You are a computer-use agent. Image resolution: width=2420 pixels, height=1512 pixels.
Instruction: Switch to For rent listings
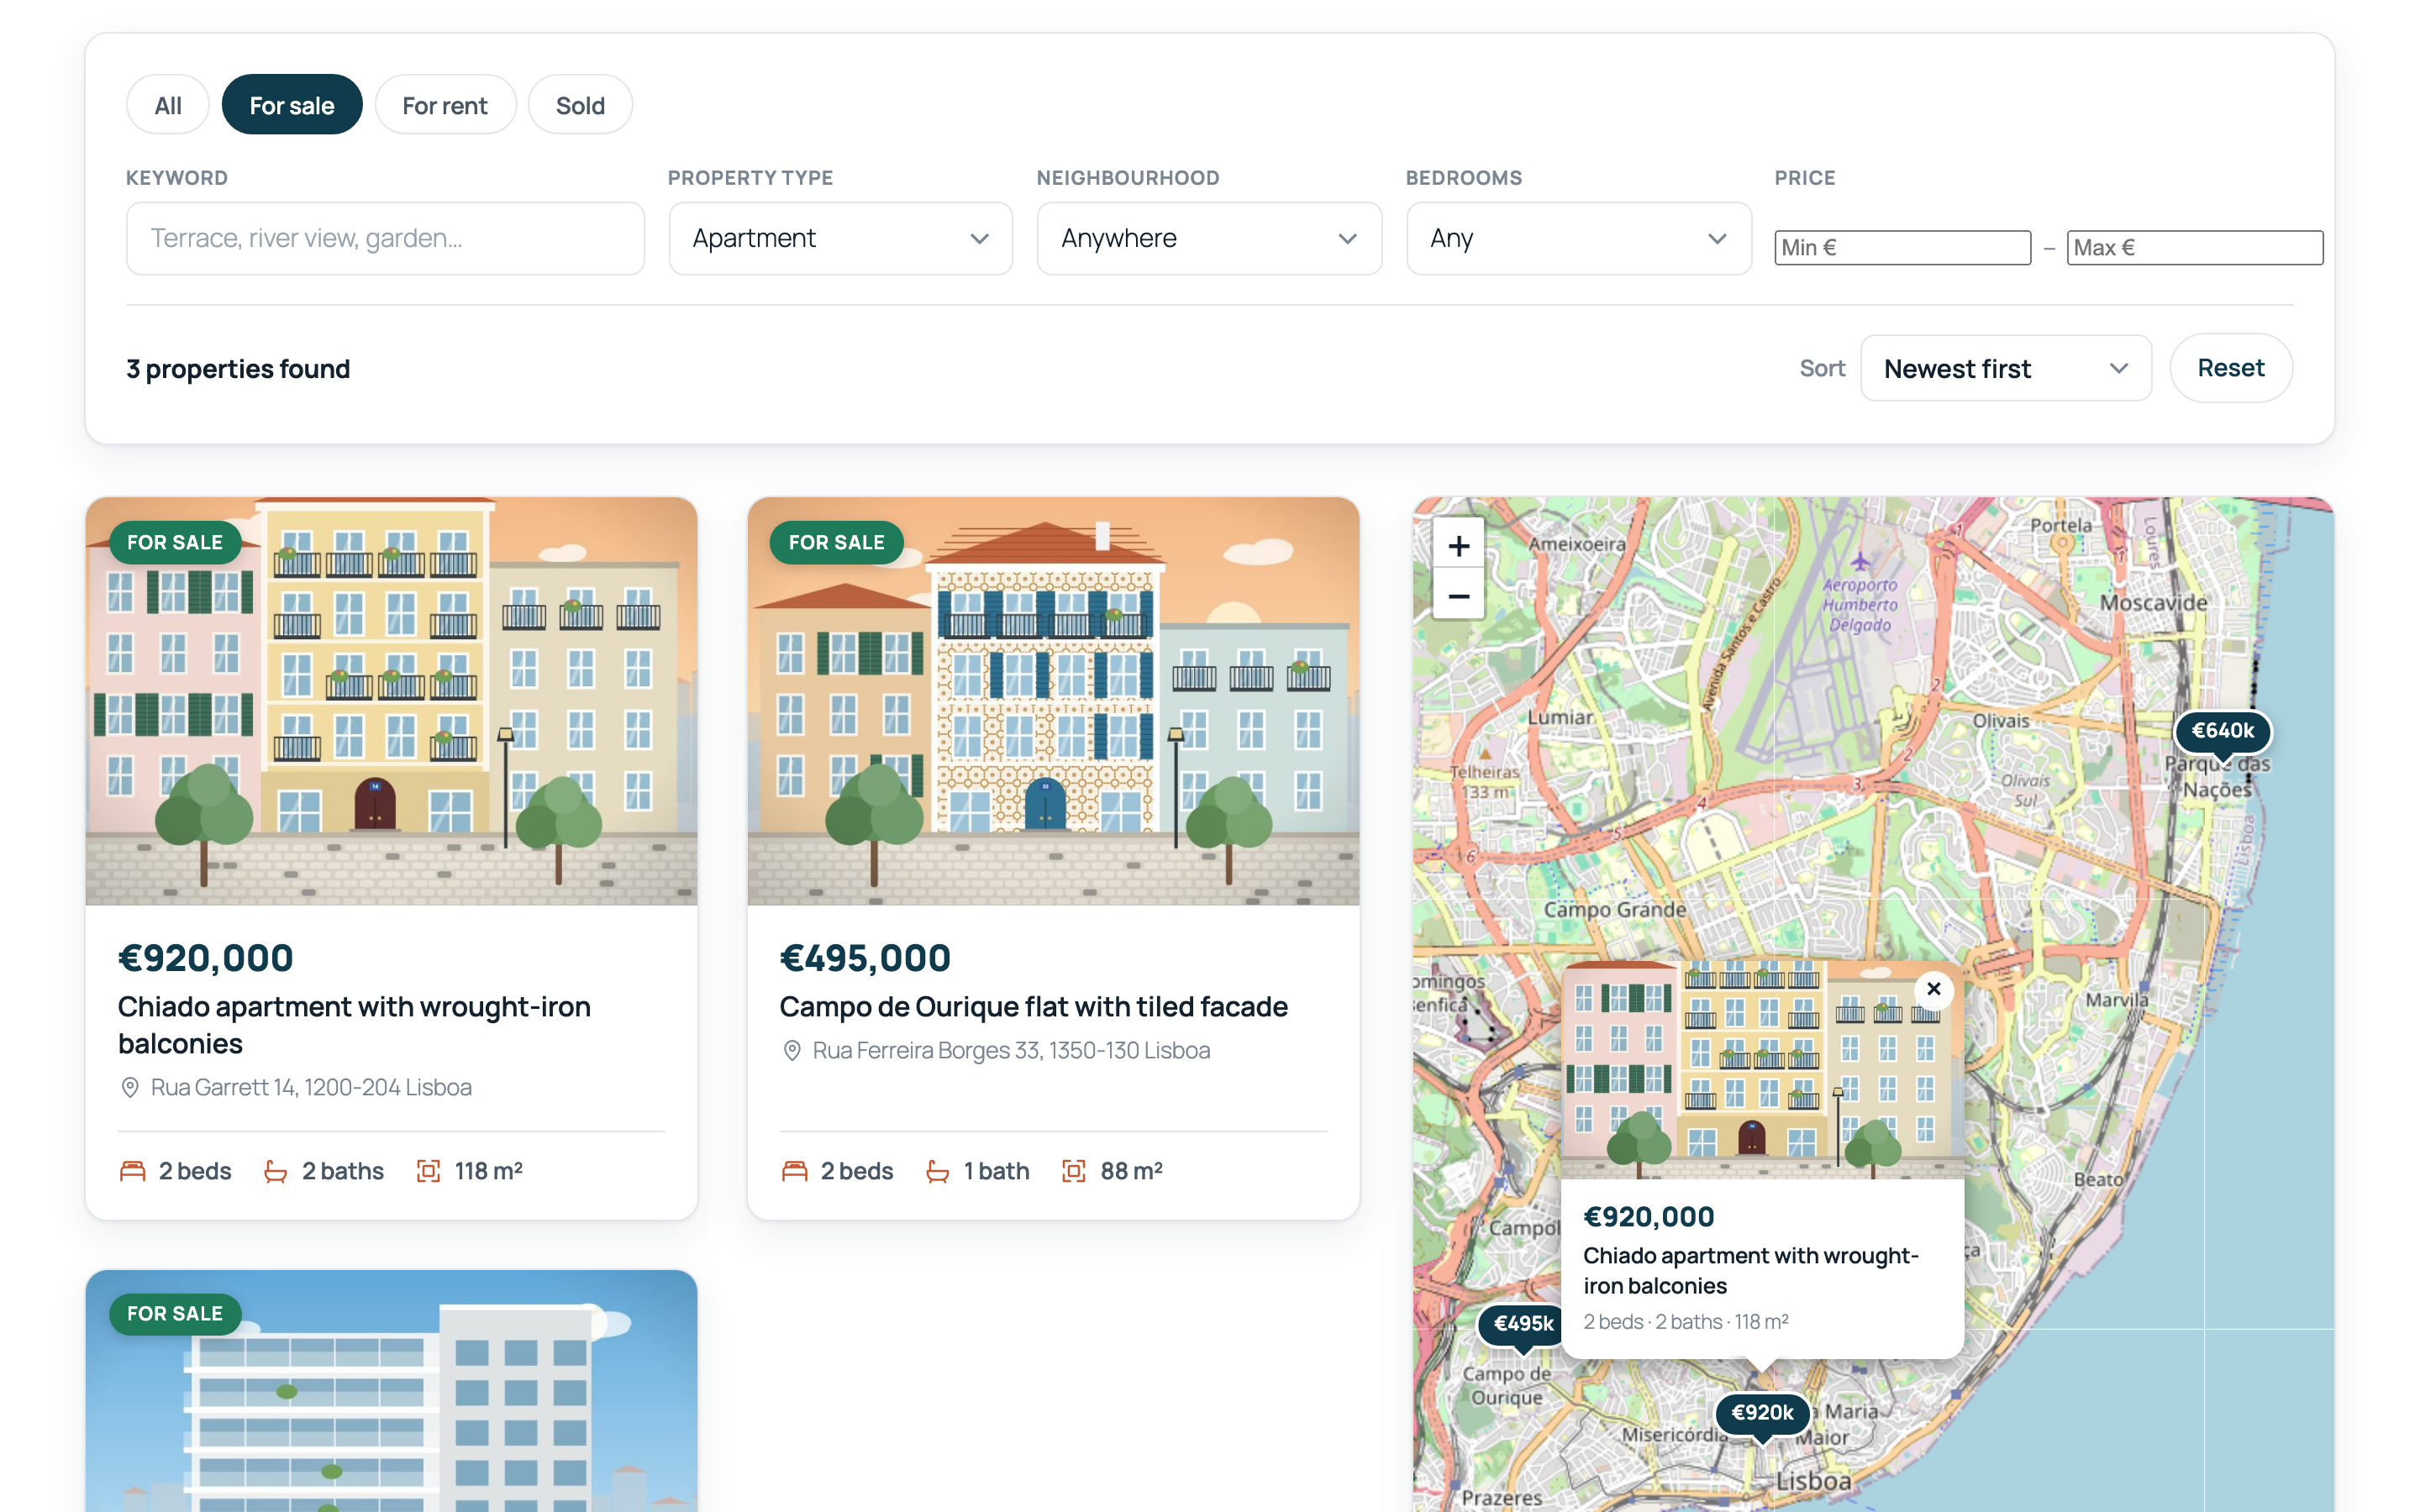tap(445, 105)
